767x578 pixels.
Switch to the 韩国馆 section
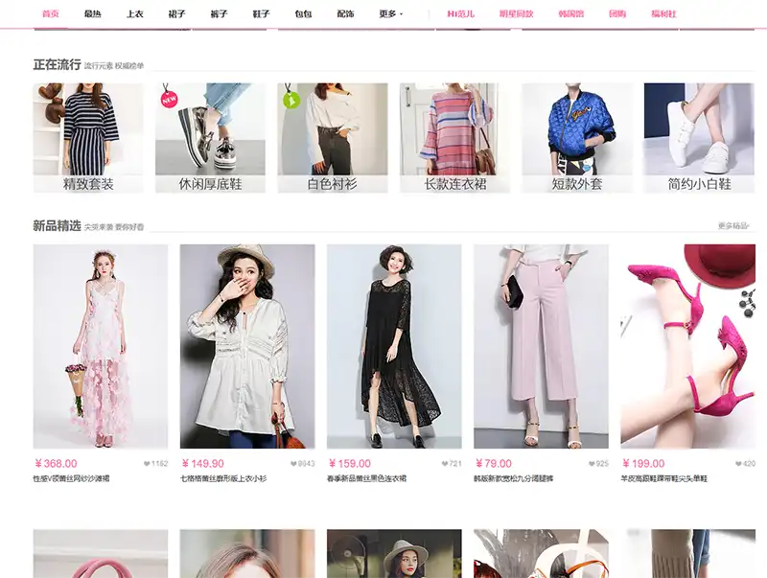pyautogui.click(x=571, y=14)
